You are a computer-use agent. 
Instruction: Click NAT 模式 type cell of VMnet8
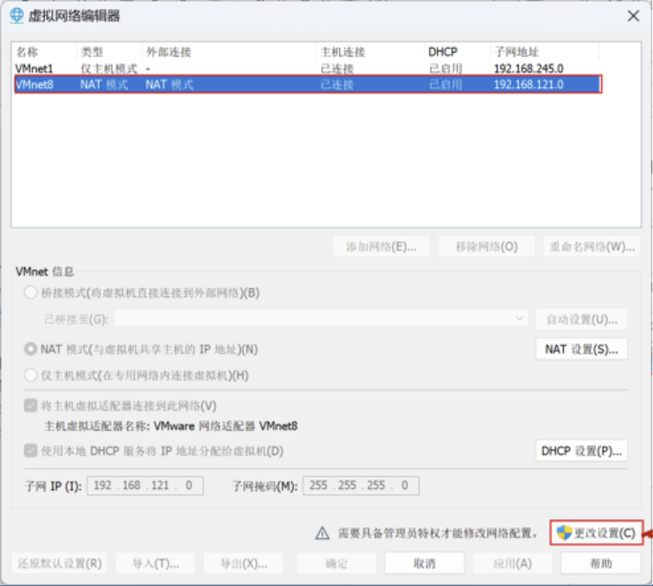pos(104,85)
